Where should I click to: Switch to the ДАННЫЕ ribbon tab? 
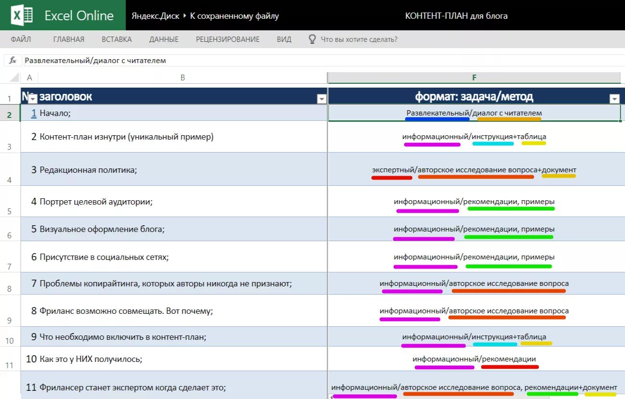[164, 39]
